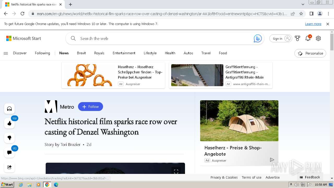
Task: Open the tab search dropdown arrow
Action: [x=303, y=4]
